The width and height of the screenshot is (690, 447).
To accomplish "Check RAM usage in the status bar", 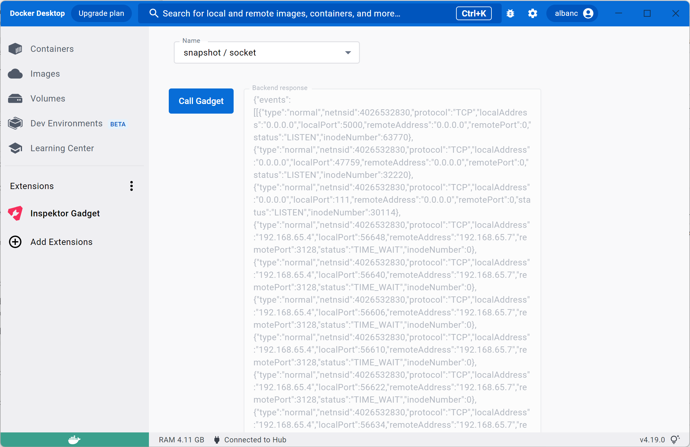I will click(x=181, y=440).
